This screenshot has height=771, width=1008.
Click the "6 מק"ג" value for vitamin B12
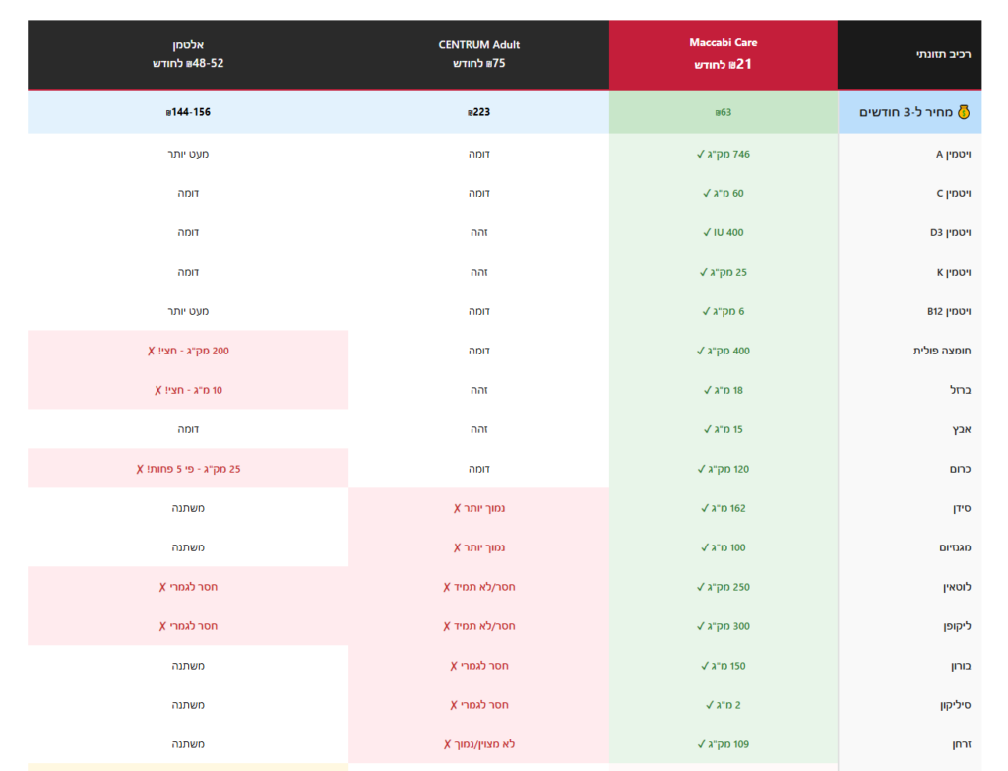click(724, 311)
